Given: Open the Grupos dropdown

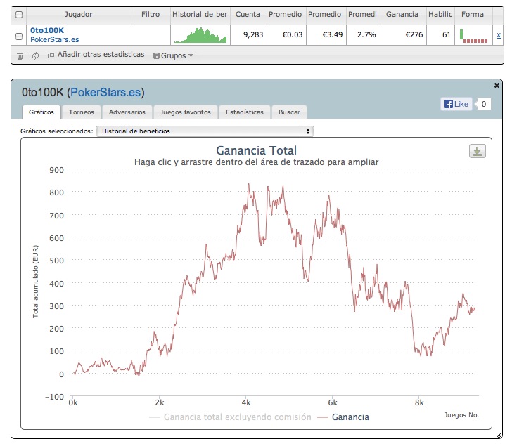Looking at the screenshot, I should pos(174,55).
